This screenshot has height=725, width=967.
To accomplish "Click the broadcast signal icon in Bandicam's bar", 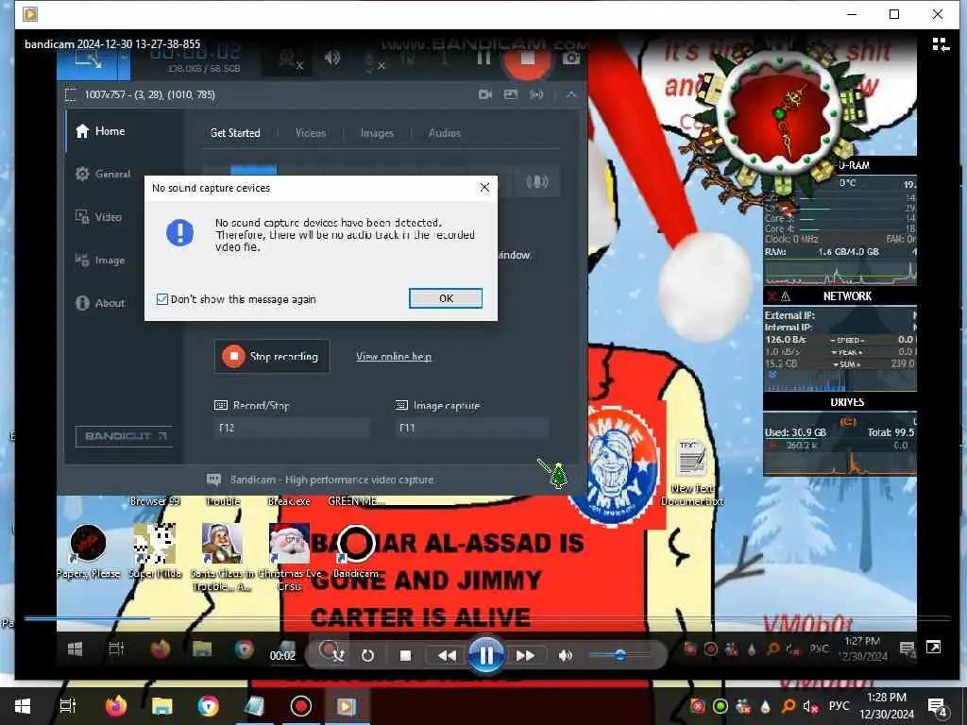I will pos(536,94).
